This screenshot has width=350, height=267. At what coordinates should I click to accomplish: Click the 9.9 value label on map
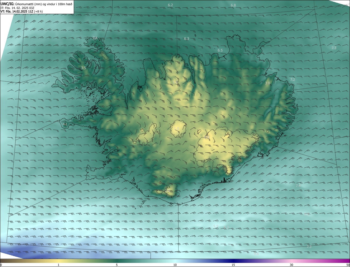(215, 226)
